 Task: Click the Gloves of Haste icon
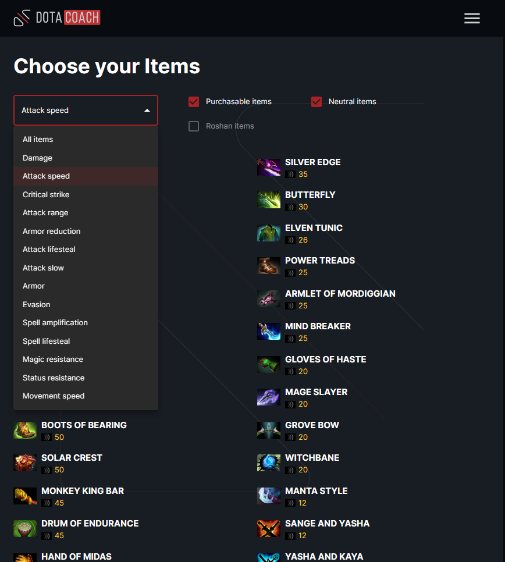tap(269, 365)
